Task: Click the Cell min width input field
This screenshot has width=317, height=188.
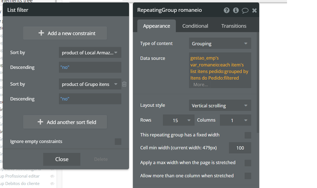Action: click(x=240, y=148)
